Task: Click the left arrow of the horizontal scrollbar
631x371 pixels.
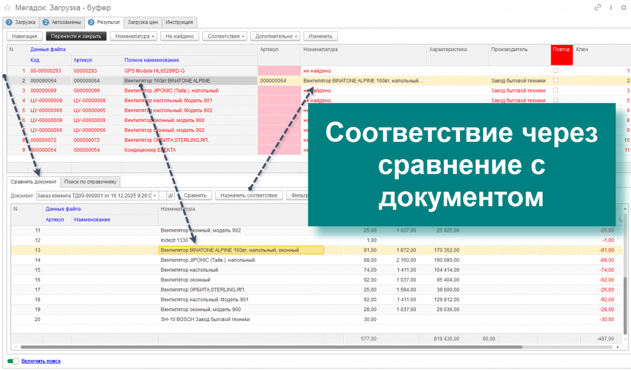Action: click(x=15, y=347)
